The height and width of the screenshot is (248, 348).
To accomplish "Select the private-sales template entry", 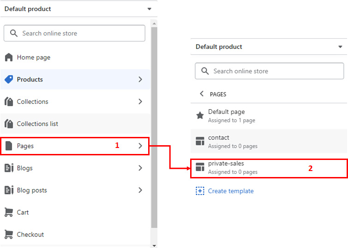I will pos(269,168).
